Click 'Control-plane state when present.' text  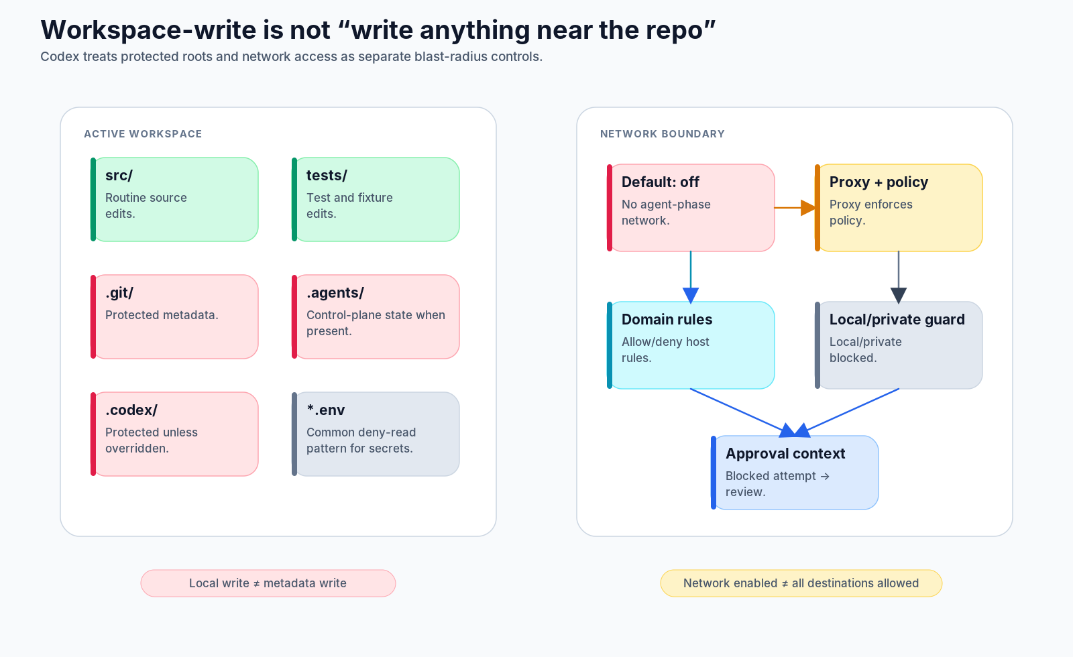376,323
